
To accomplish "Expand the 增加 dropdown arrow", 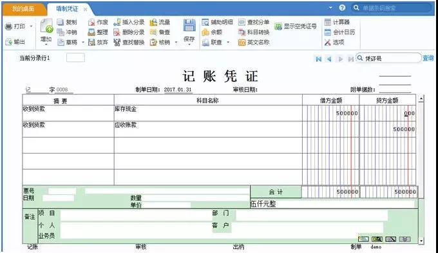I will (x=46, y=45).
